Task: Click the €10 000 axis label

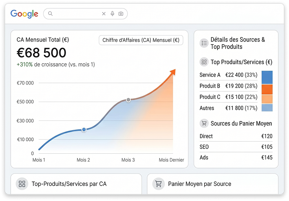Action: click(26, 140)
